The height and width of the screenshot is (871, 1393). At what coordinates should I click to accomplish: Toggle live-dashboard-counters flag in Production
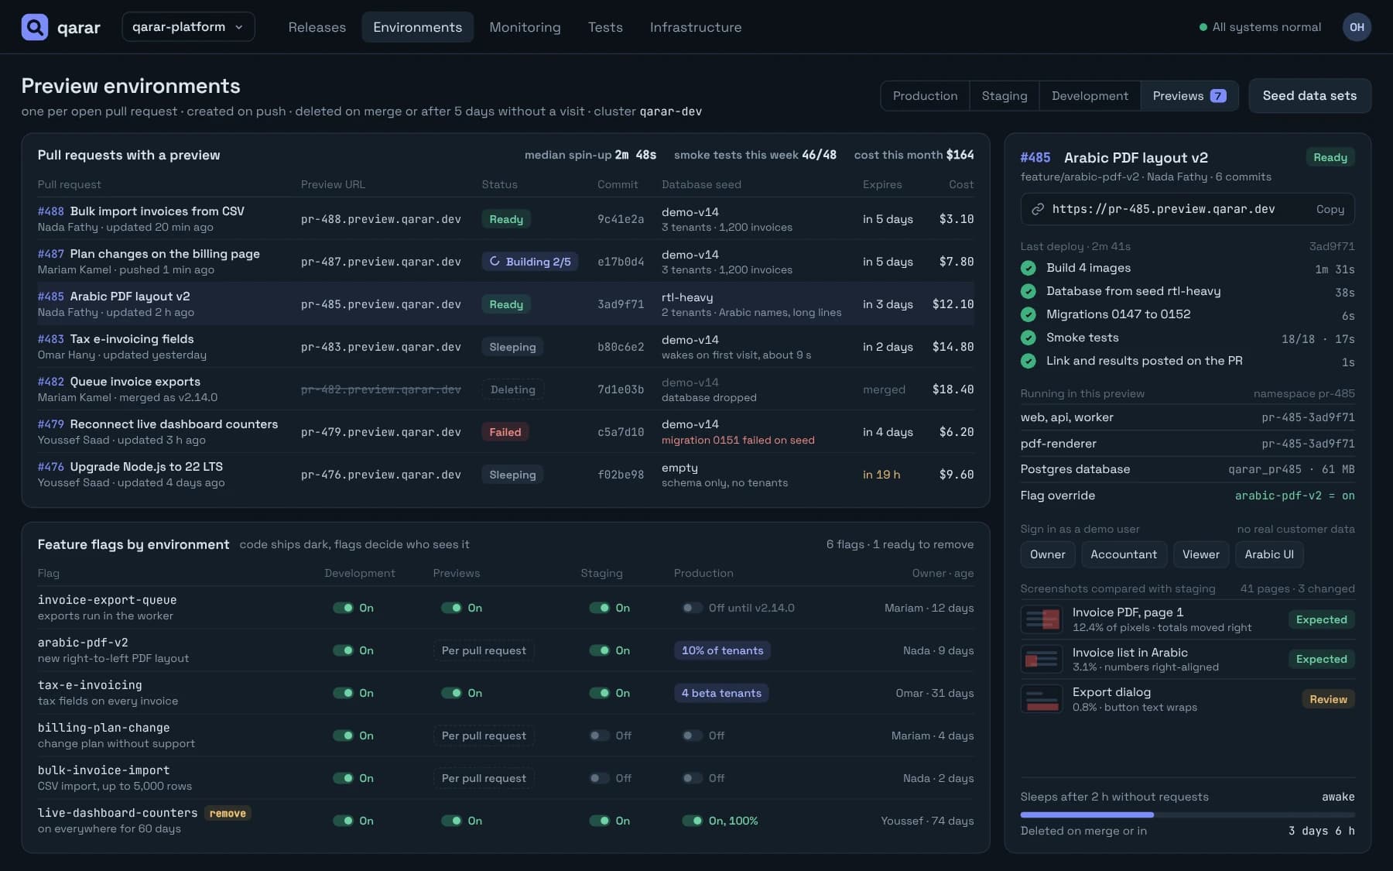click(x=692, y=821)
